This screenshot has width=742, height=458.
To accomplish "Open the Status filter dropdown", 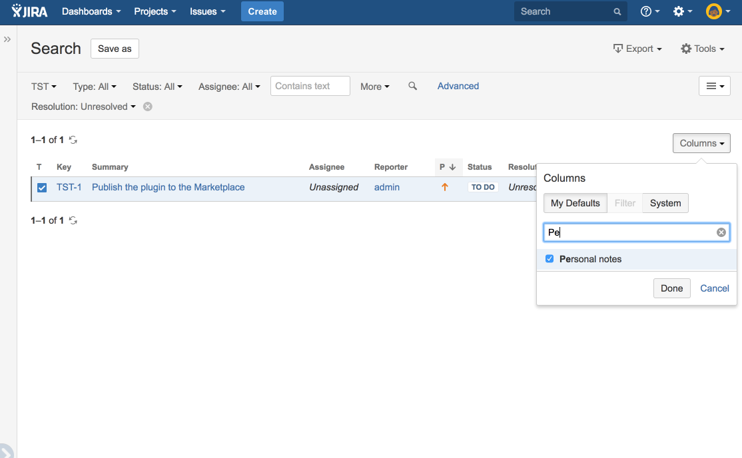I will pyautogui.click(x=157, y=86).
